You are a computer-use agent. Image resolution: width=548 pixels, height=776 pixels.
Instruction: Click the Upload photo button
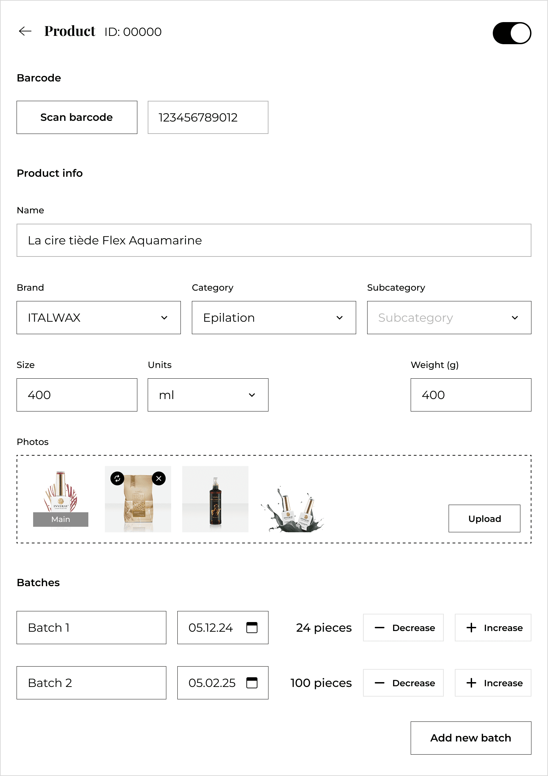[484, 518]
